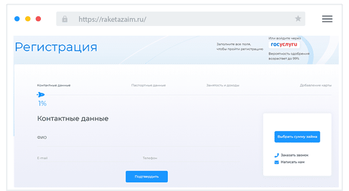Focus the ФИО input field

(138, 140)
